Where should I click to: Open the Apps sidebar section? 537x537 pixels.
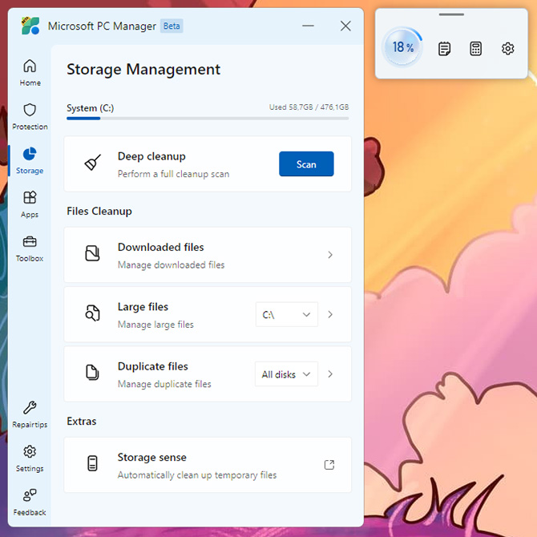point(30,204)
